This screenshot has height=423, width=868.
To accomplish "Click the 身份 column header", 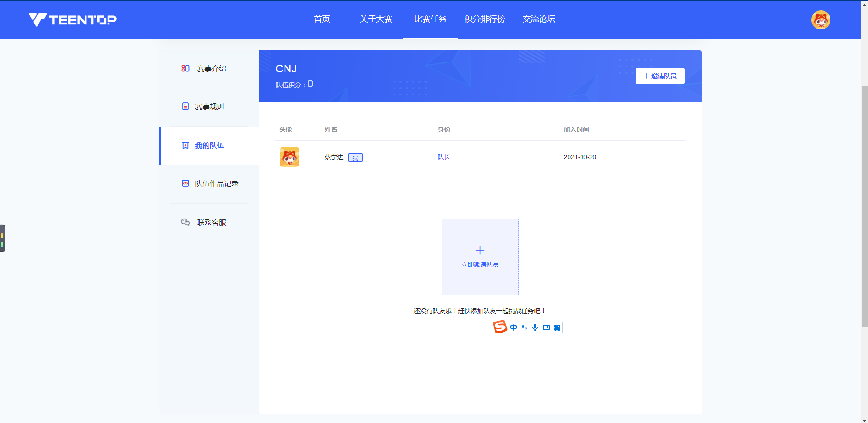I will (x=444, y=129).
